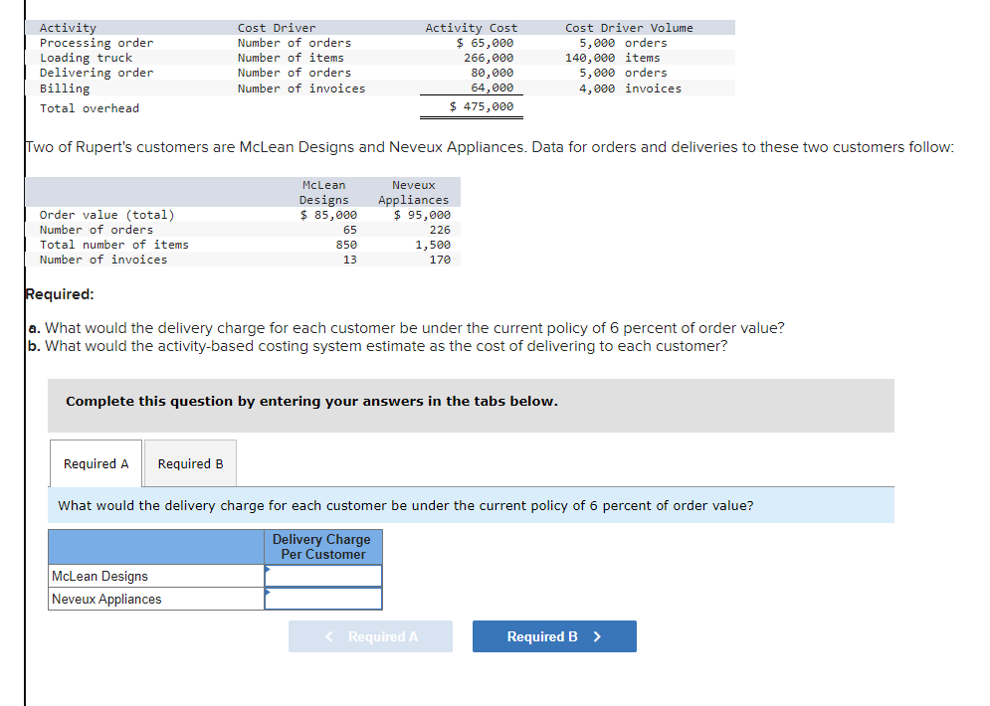Open the Required A tab
Image resolution: width=990 pixels, height=706 pixels.
click(x=96, y=463)
